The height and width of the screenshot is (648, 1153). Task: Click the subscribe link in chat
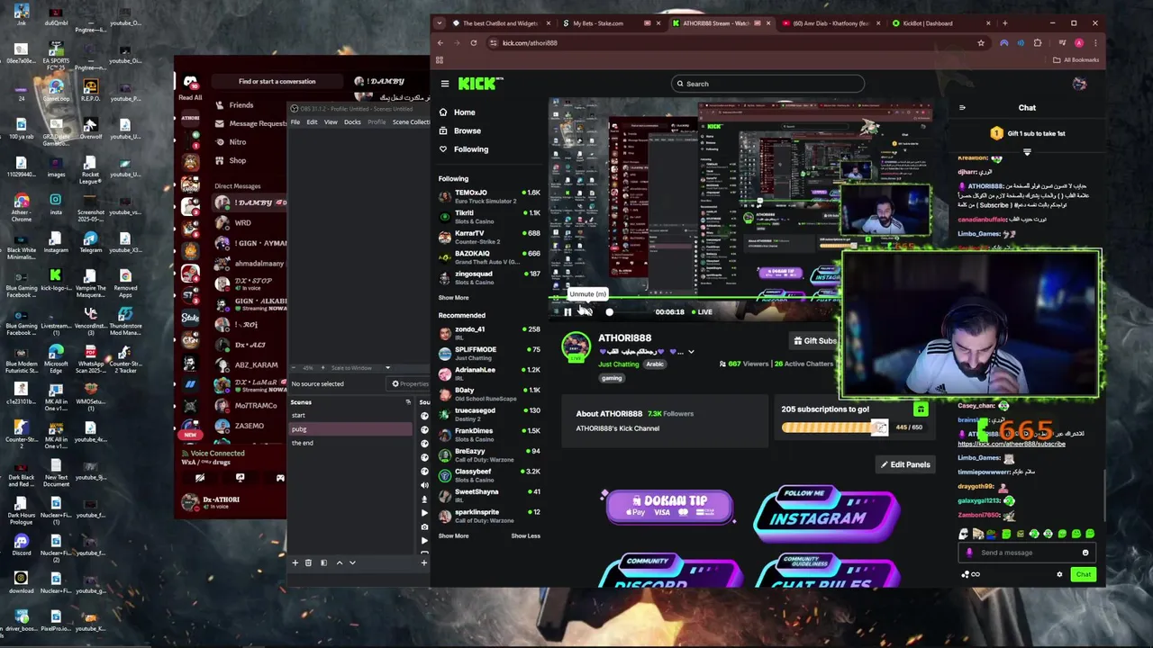click(x=1012, y=444)
